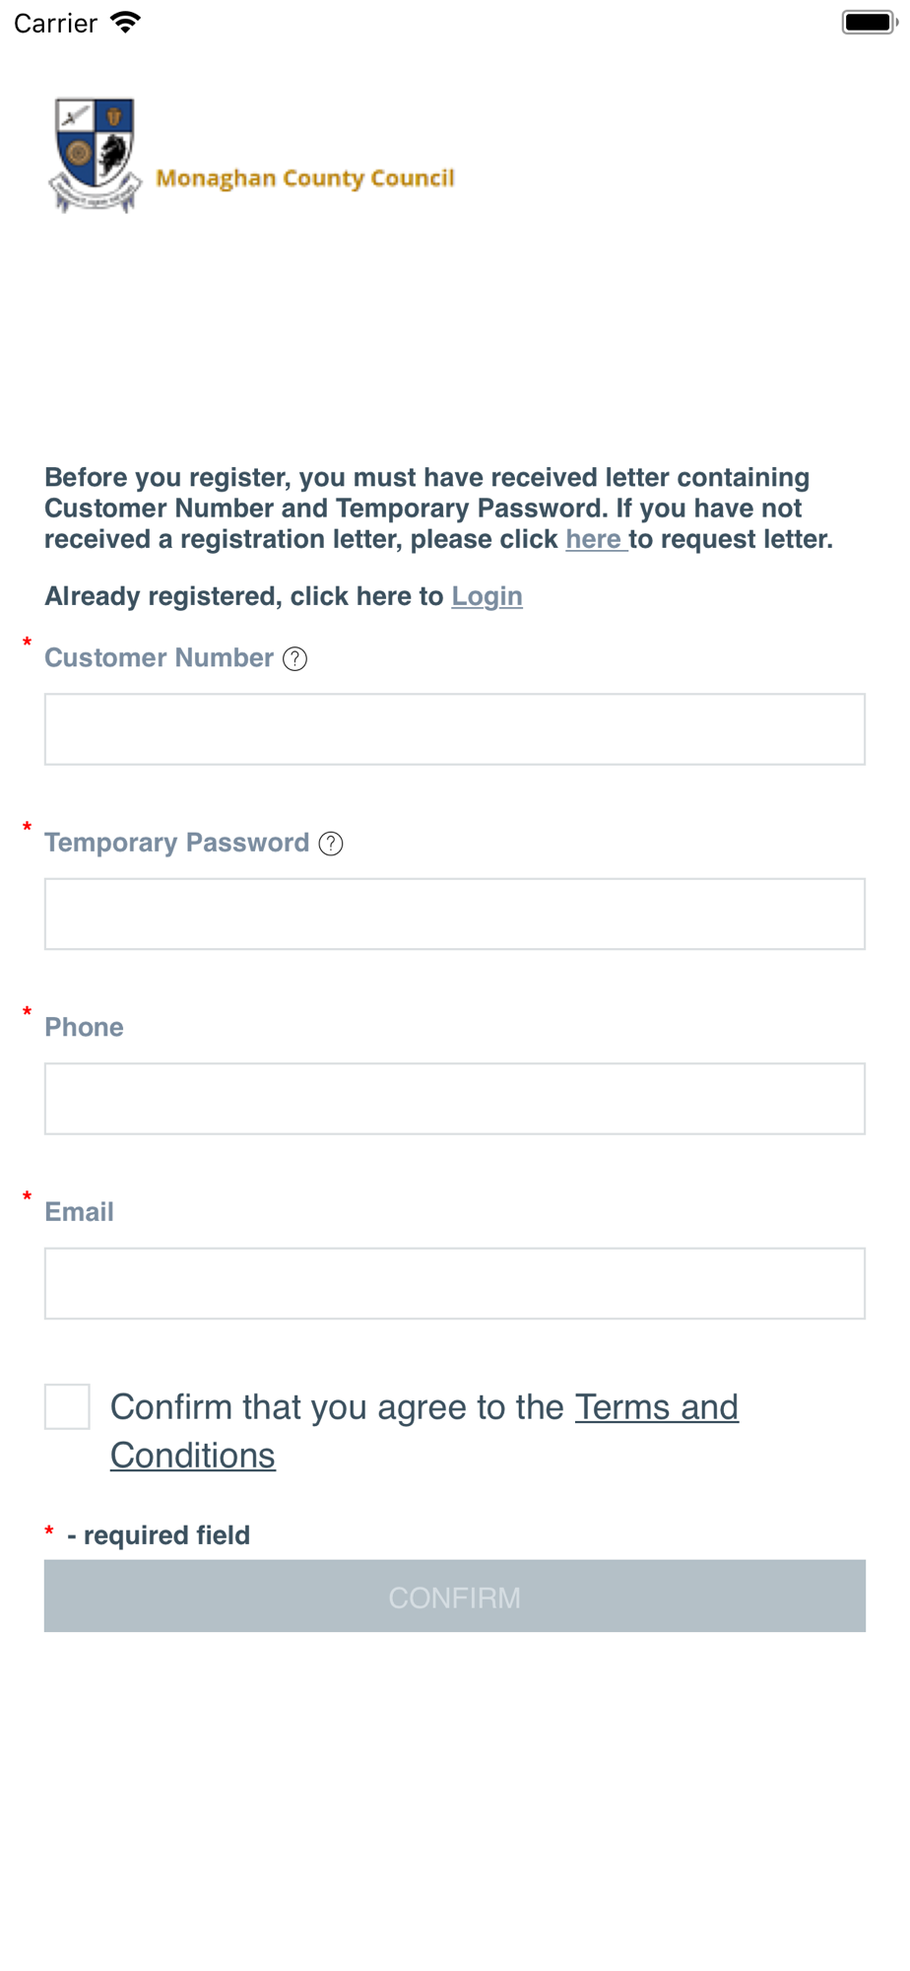The image size is (910, 1971).
Task: Select the Phone input field
Action: [x=455, y=1099]
